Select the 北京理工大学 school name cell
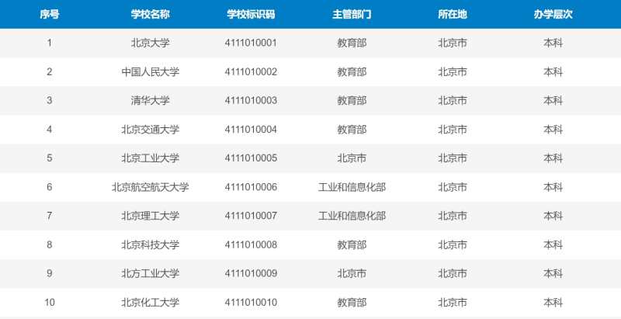This screenshot has width=621, height=319. pyautogui.click(x=151, y=216)
